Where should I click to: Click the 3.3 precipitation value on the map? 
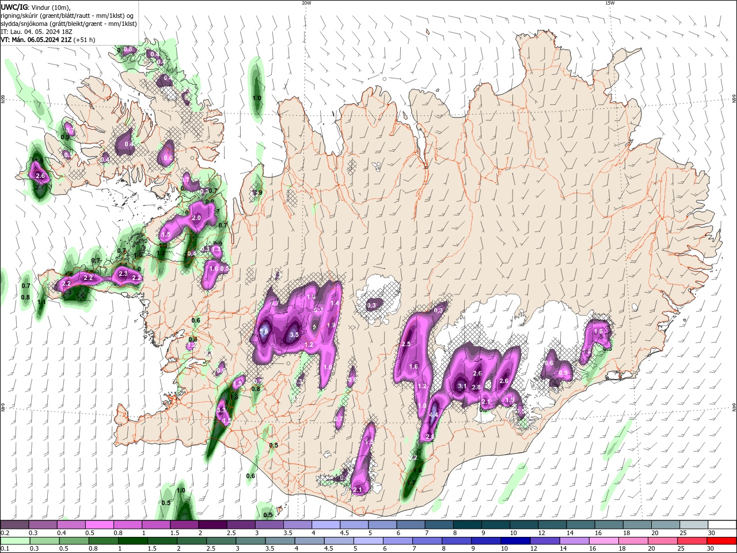(x=221, y=410)
